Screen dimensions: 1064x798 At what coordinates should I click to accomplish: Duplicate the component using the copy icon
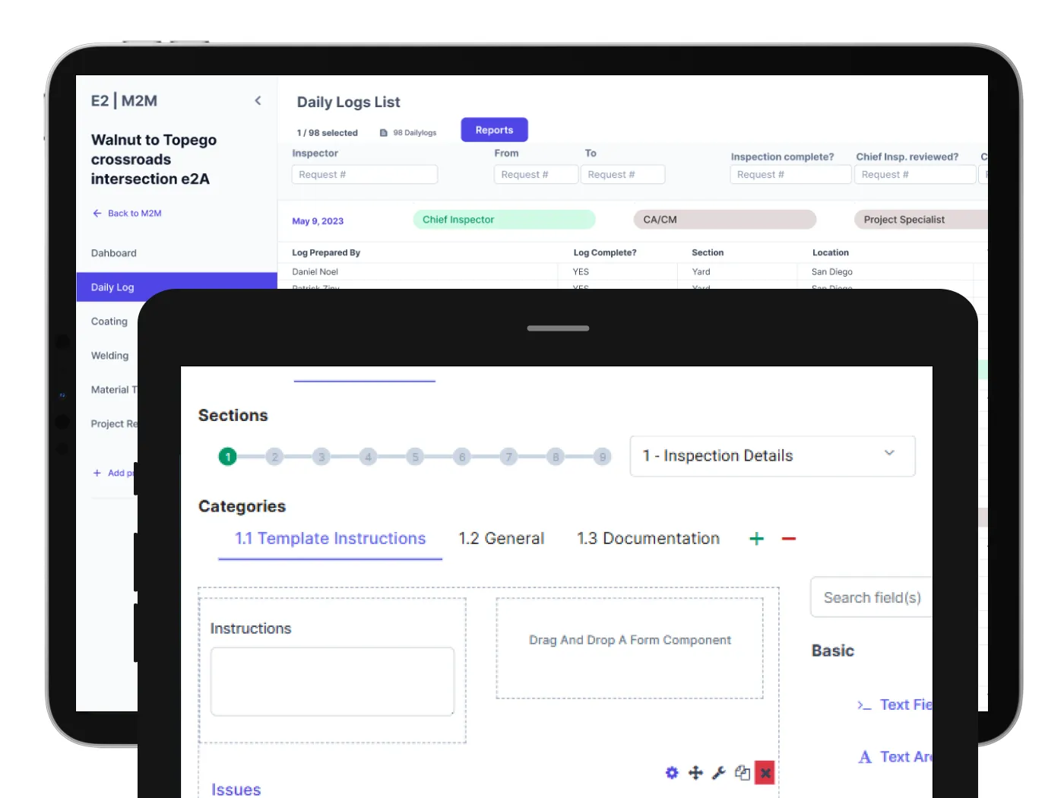pyautogui.click(x=742, y=772)
